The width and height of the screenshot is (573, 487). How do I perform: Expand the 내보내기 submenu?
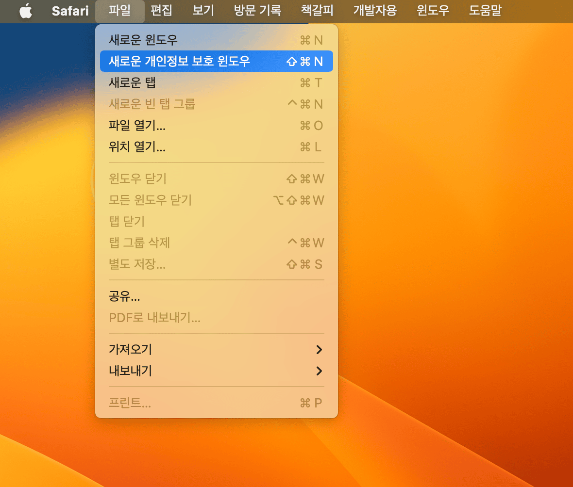pyautogui.click(x=217, y=371)
